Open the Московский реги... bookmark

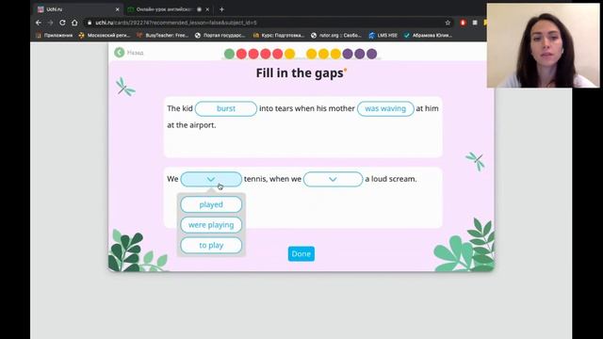tap(105, 36)
